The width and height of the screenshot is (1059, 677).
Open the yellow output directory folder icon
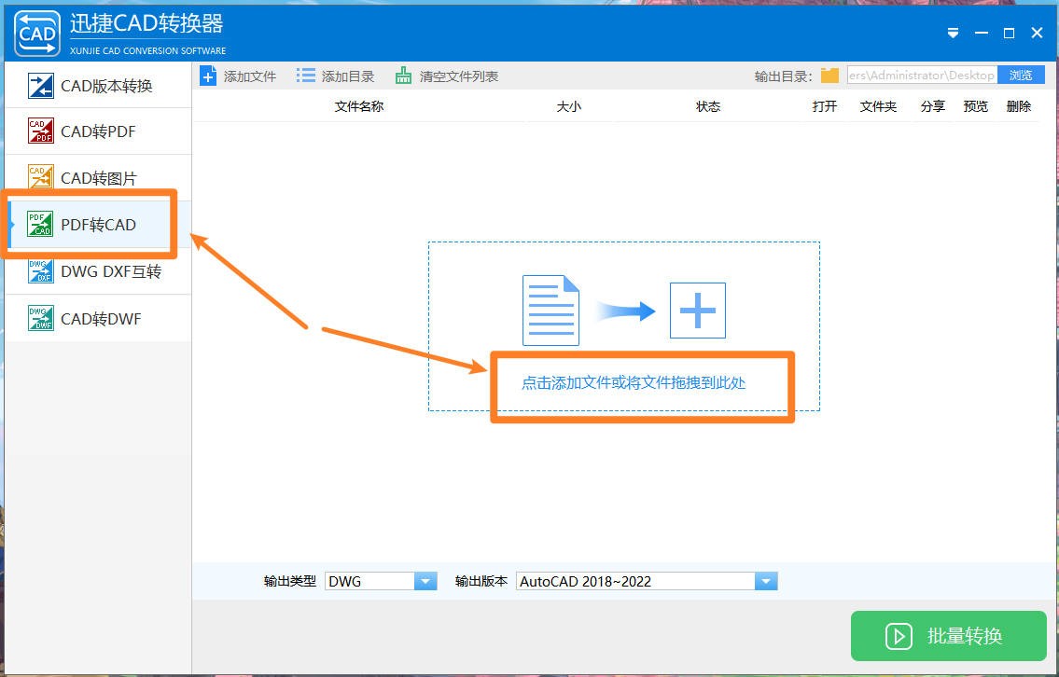click(829, 76)
